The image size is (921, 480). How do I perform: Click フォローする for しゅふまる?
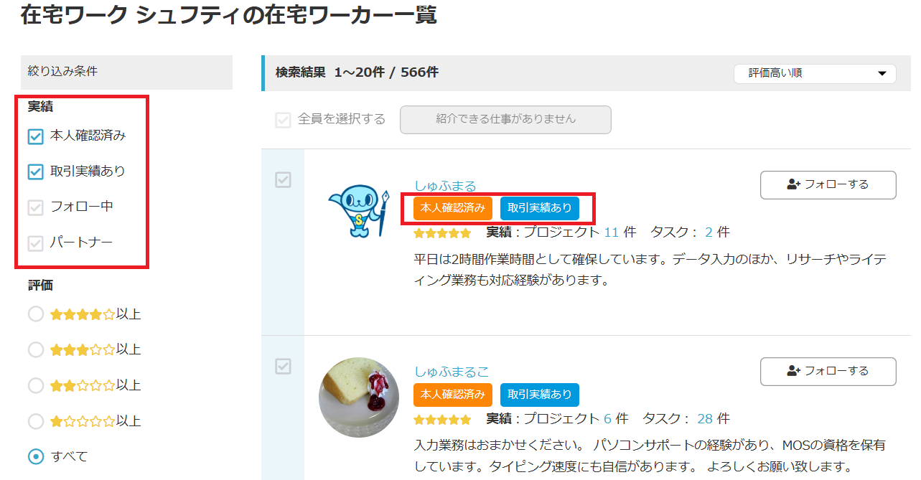[828, 184]
